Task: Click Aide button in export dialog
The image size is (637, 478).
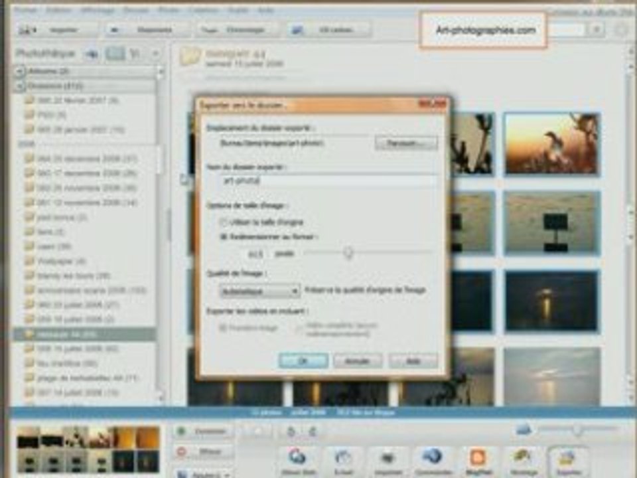Action: pos(413,360)
